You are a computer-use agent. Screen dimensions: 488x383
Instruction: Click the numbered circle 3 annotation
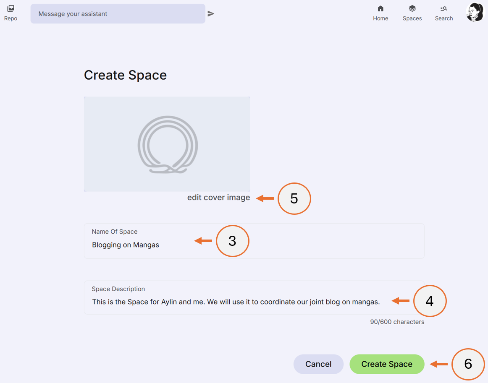(233, 241)
